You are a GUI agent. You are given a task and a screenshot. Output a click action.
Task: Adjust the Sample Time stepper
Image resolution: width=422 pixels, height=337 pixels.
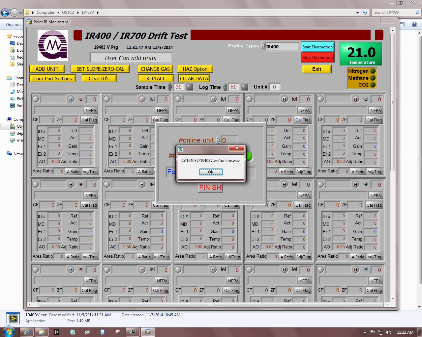click(170, 87)
